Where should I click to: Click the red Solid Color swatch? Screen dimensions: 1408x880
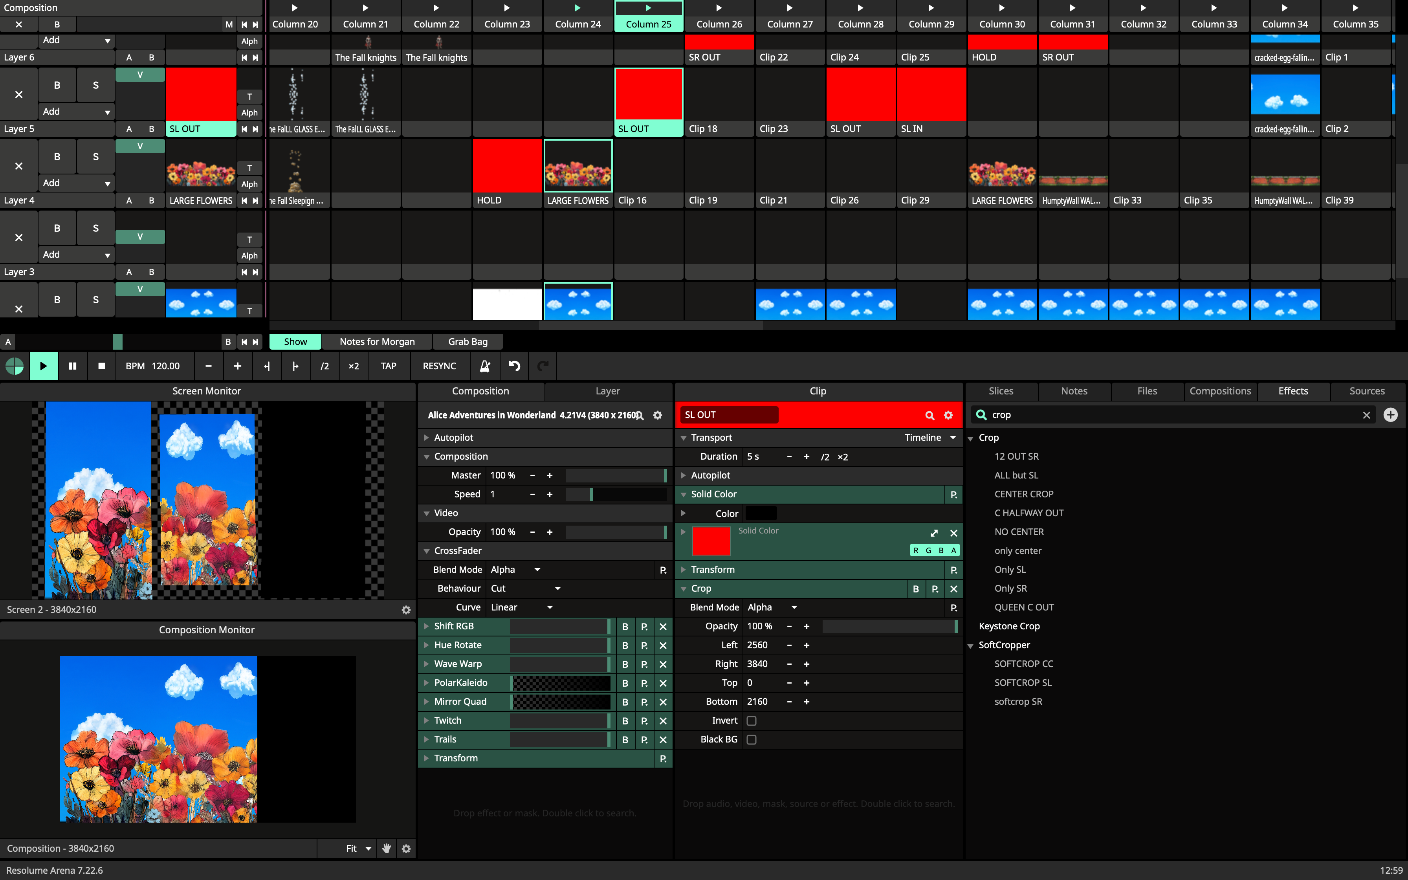coord(711,541)
